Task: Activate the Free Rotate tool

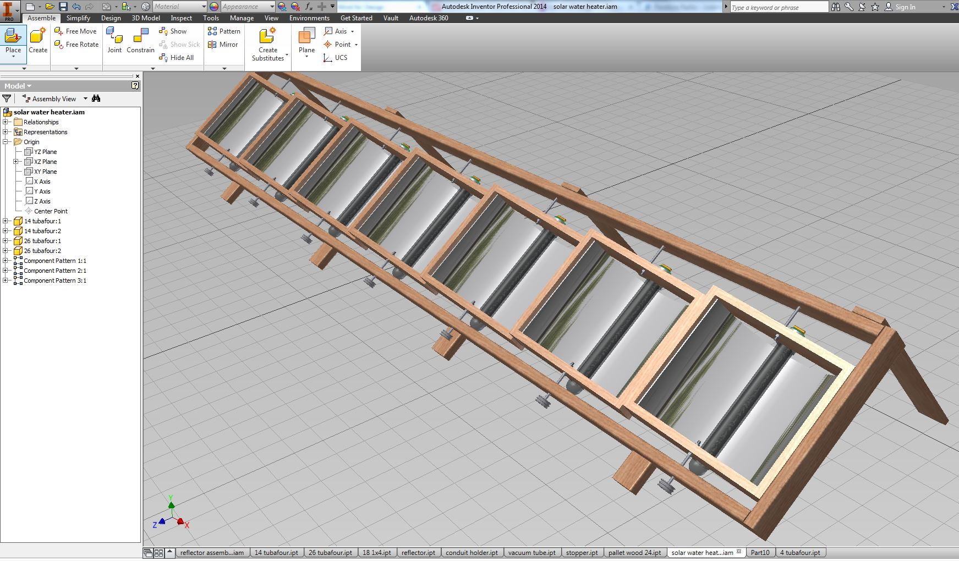Action: [x=76, y=45]
